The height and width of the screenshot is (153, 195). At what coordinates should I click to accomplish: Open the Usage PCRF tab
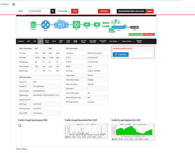click(x=75, y=41)
